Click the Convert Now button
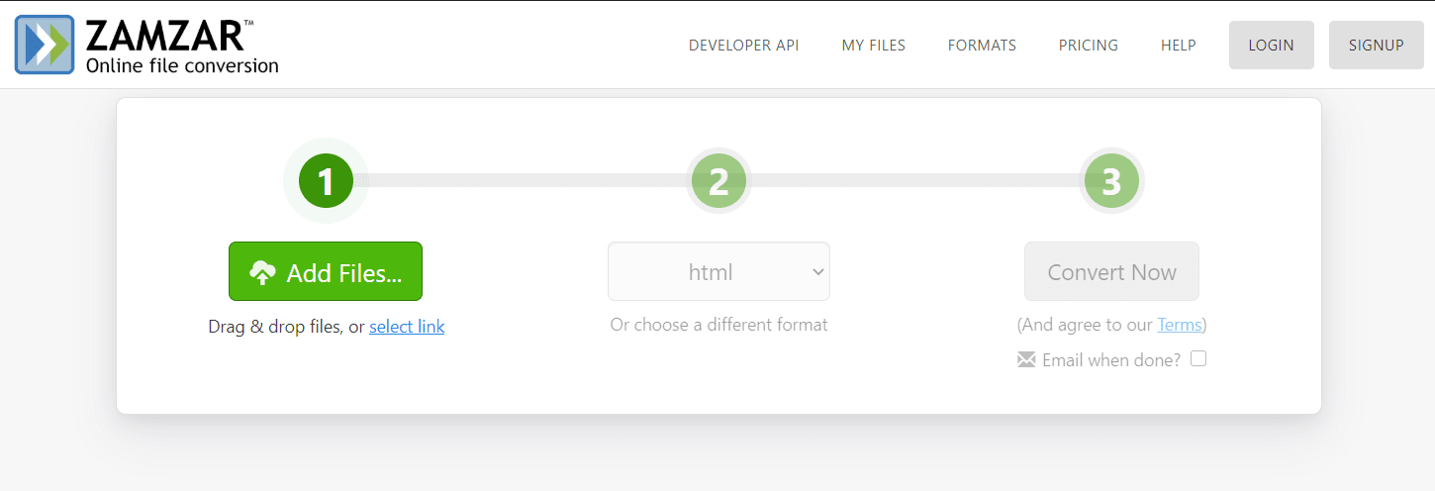1435x491 pixels. click(1111, 271)
